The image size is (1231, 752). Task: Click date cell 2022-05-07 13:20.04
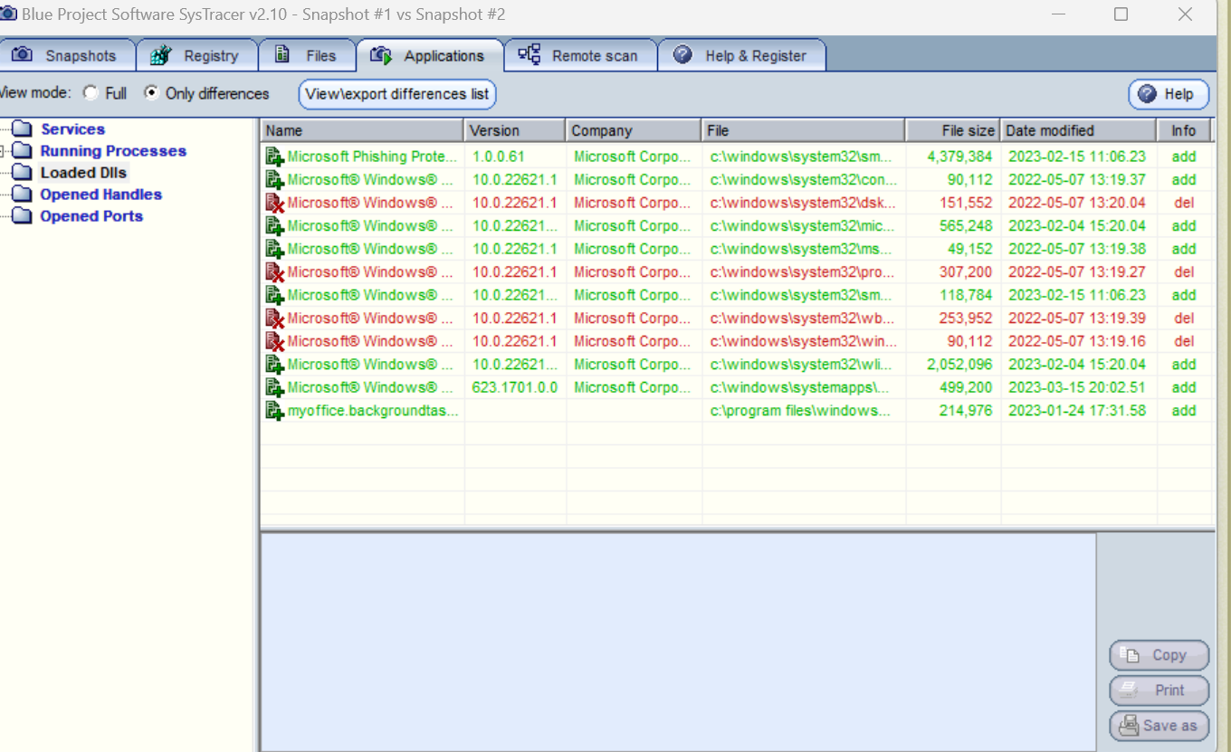click(1077, 203)
